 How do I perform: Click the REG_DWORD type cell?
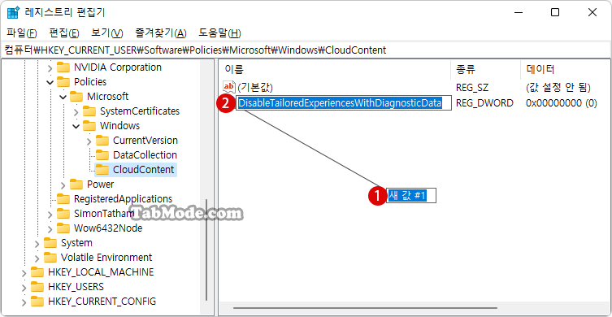pos(484,103)
